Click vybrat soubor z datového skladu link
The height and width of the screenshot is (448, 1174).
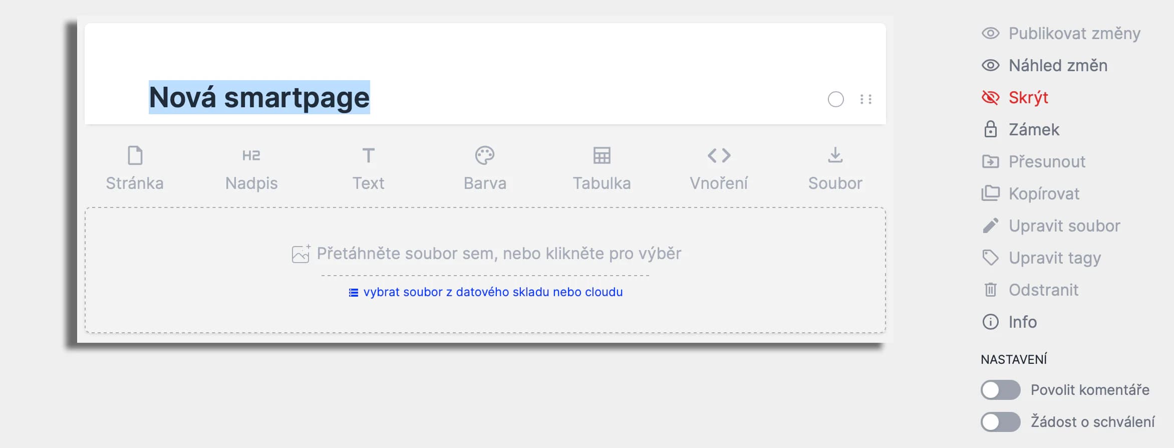click(x=492, y=292)
